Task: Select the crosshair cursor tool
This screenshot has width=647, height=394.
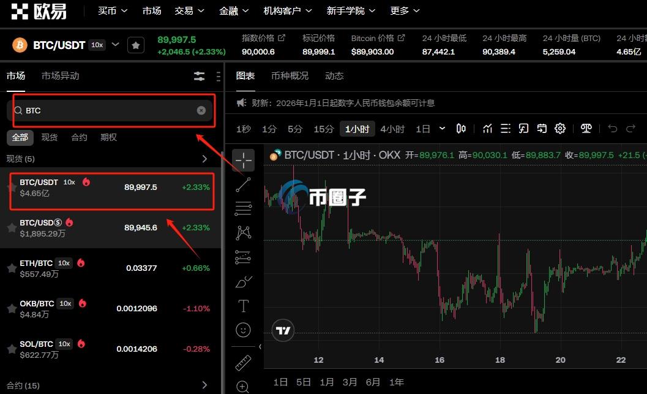Action: coord(243,159)
